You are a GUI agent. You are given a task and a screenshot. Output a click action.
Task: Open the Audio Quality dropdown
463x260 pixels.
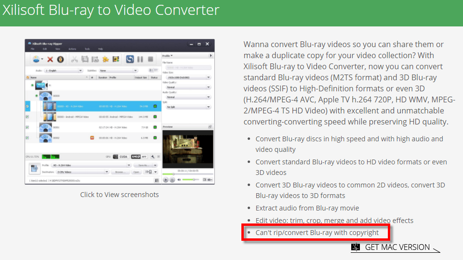click(x=189, y=97)
